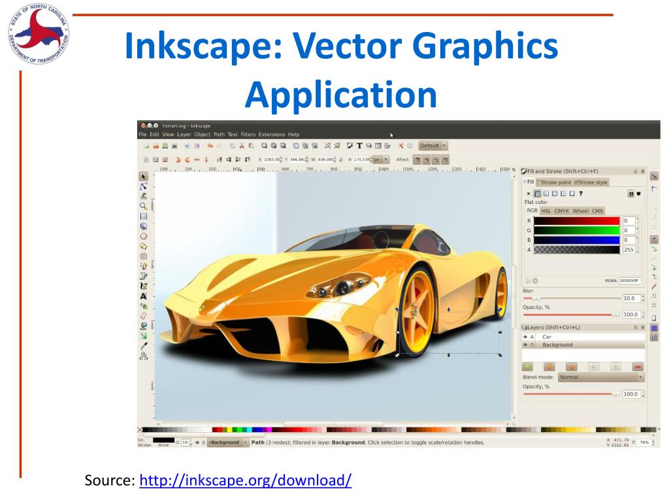Click the RGBA hex value field
669x502 pixels.
(x=630, y=280)
